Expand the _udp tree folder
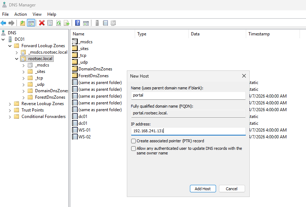Image resolution: width=306 pixels, height=207 pixels. 23,85
